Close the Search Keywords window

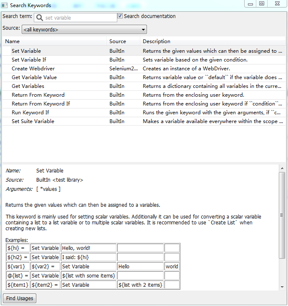point(277,3)
